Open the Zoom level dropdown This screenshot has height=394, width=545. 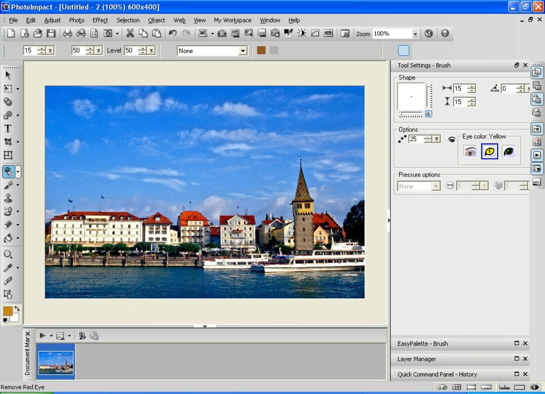[x=415, y=33]
